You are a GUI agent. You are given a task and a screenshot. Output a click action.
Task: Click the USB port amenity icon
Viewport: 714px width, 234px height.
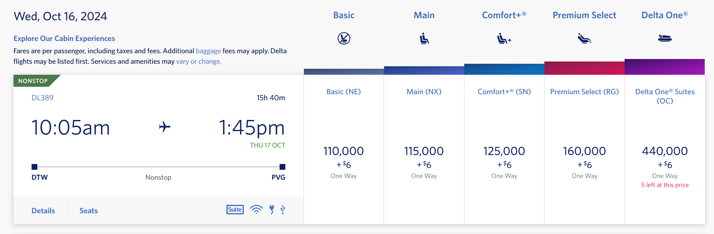tap(282, 209)
